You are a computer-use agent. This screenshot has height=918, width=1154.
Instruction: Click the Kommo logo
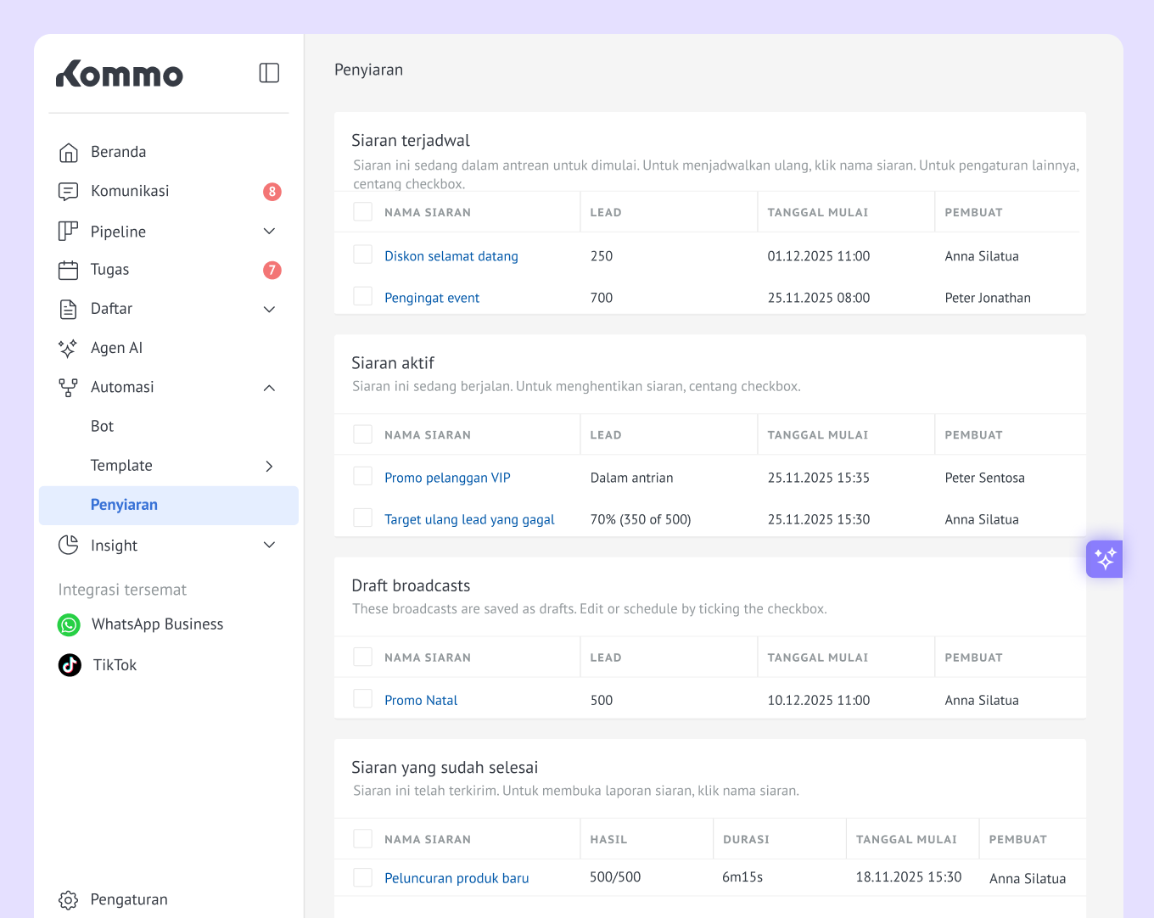click(x=120, y=75)
